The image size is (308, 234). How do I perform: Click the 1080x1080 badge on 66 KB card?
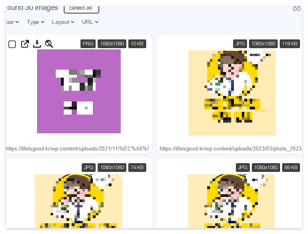(266, 167)
